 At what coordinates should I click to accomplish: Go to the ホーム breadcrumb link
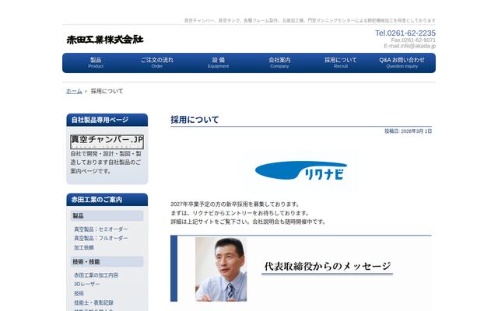coord(74,91)
